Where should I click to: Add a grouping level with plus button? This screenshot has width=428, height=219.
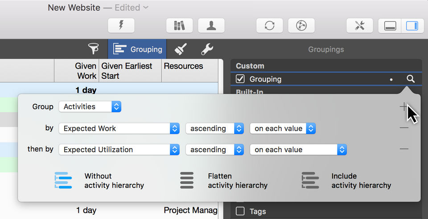click(403, 107)
